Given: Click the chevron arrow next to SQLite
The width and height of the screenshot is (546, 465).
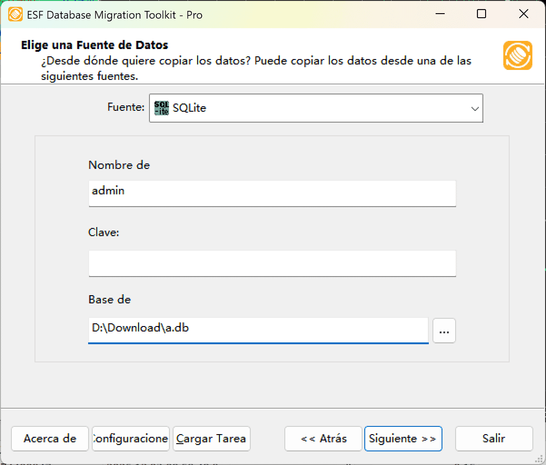Looking at the screenshot, I should [x=475, y=108].
